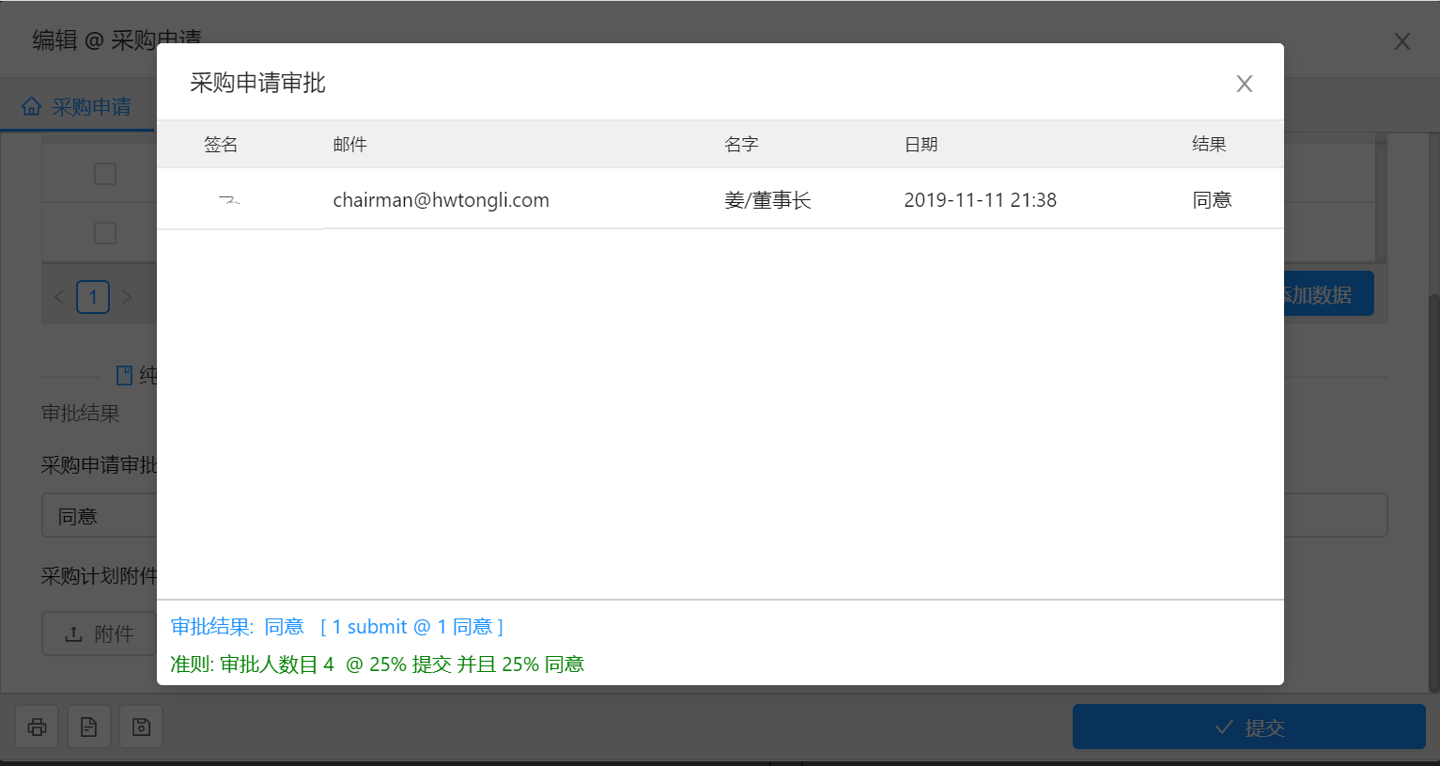Close the 采购申请审批 dialog
Viewport: 1440px width, 766px height.
click(1244, 84)
